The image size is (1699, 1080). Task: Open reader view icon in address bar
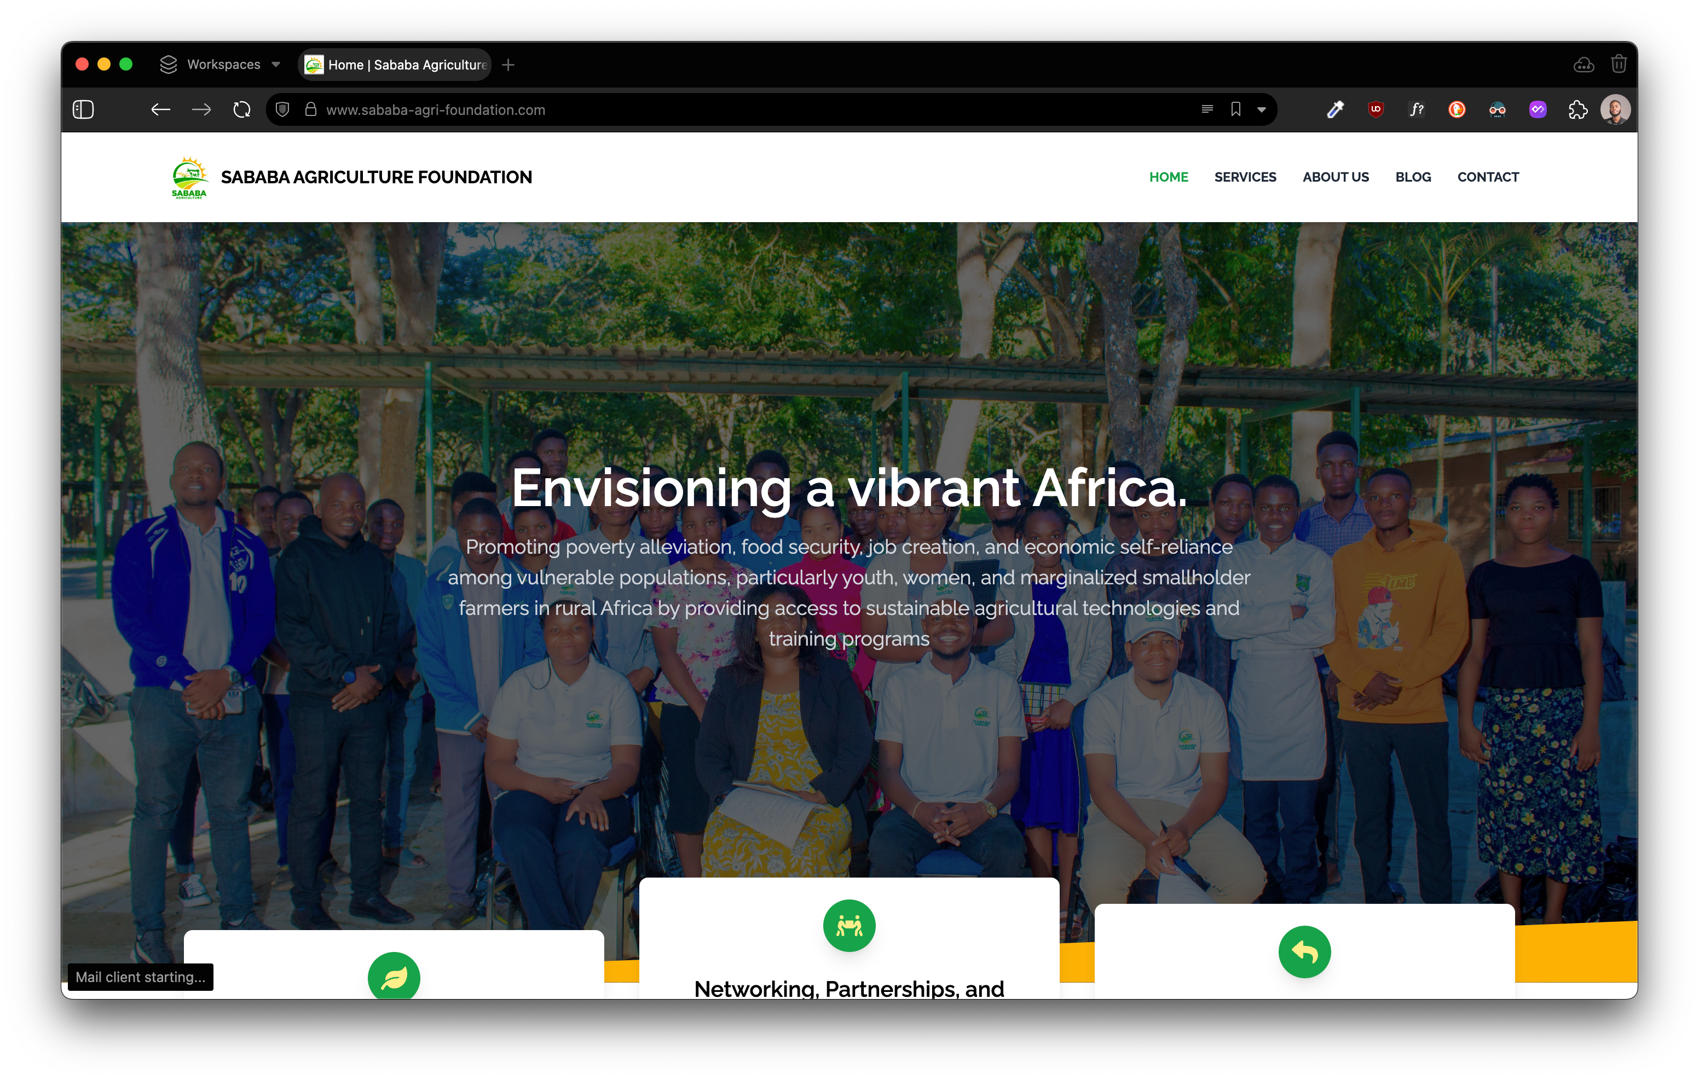coord(1206,109)
